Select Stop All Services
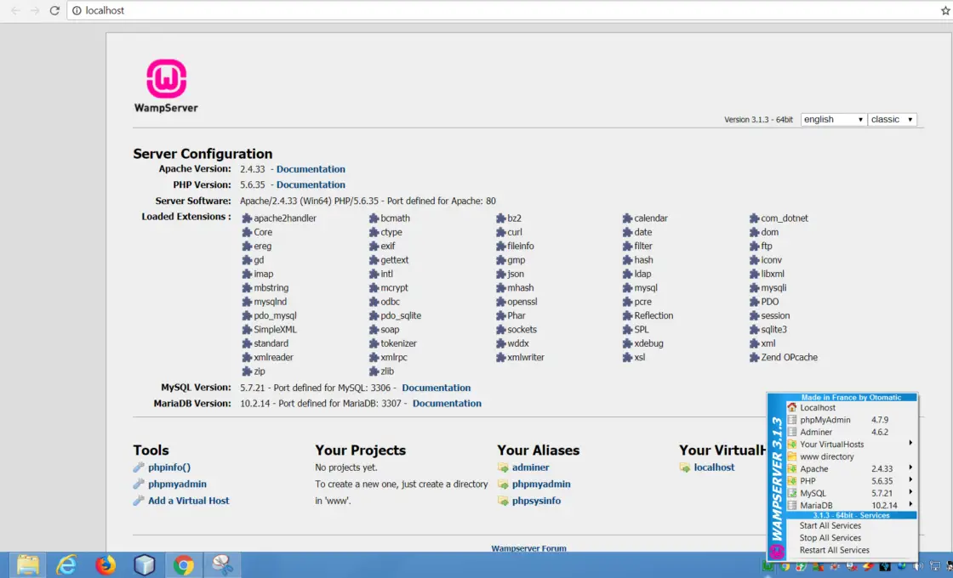Viewport: 953px width, 578px height. click(x=830, y=537)
